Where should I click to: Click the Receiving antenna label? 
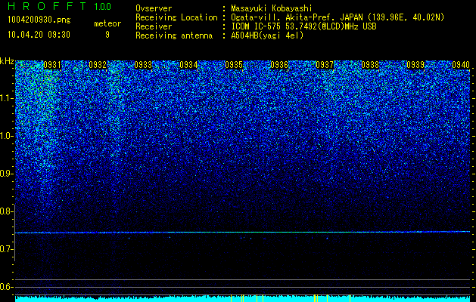click(174, 35)
